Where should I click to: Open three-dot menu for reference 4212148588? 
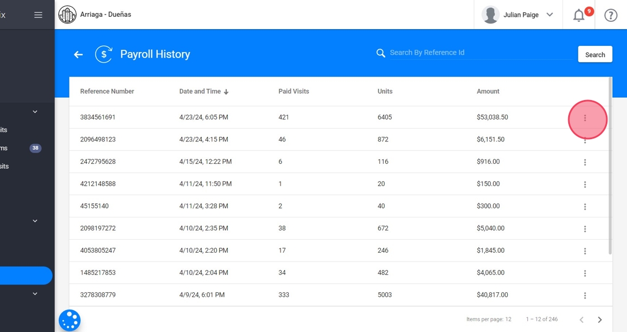[585, 184]
